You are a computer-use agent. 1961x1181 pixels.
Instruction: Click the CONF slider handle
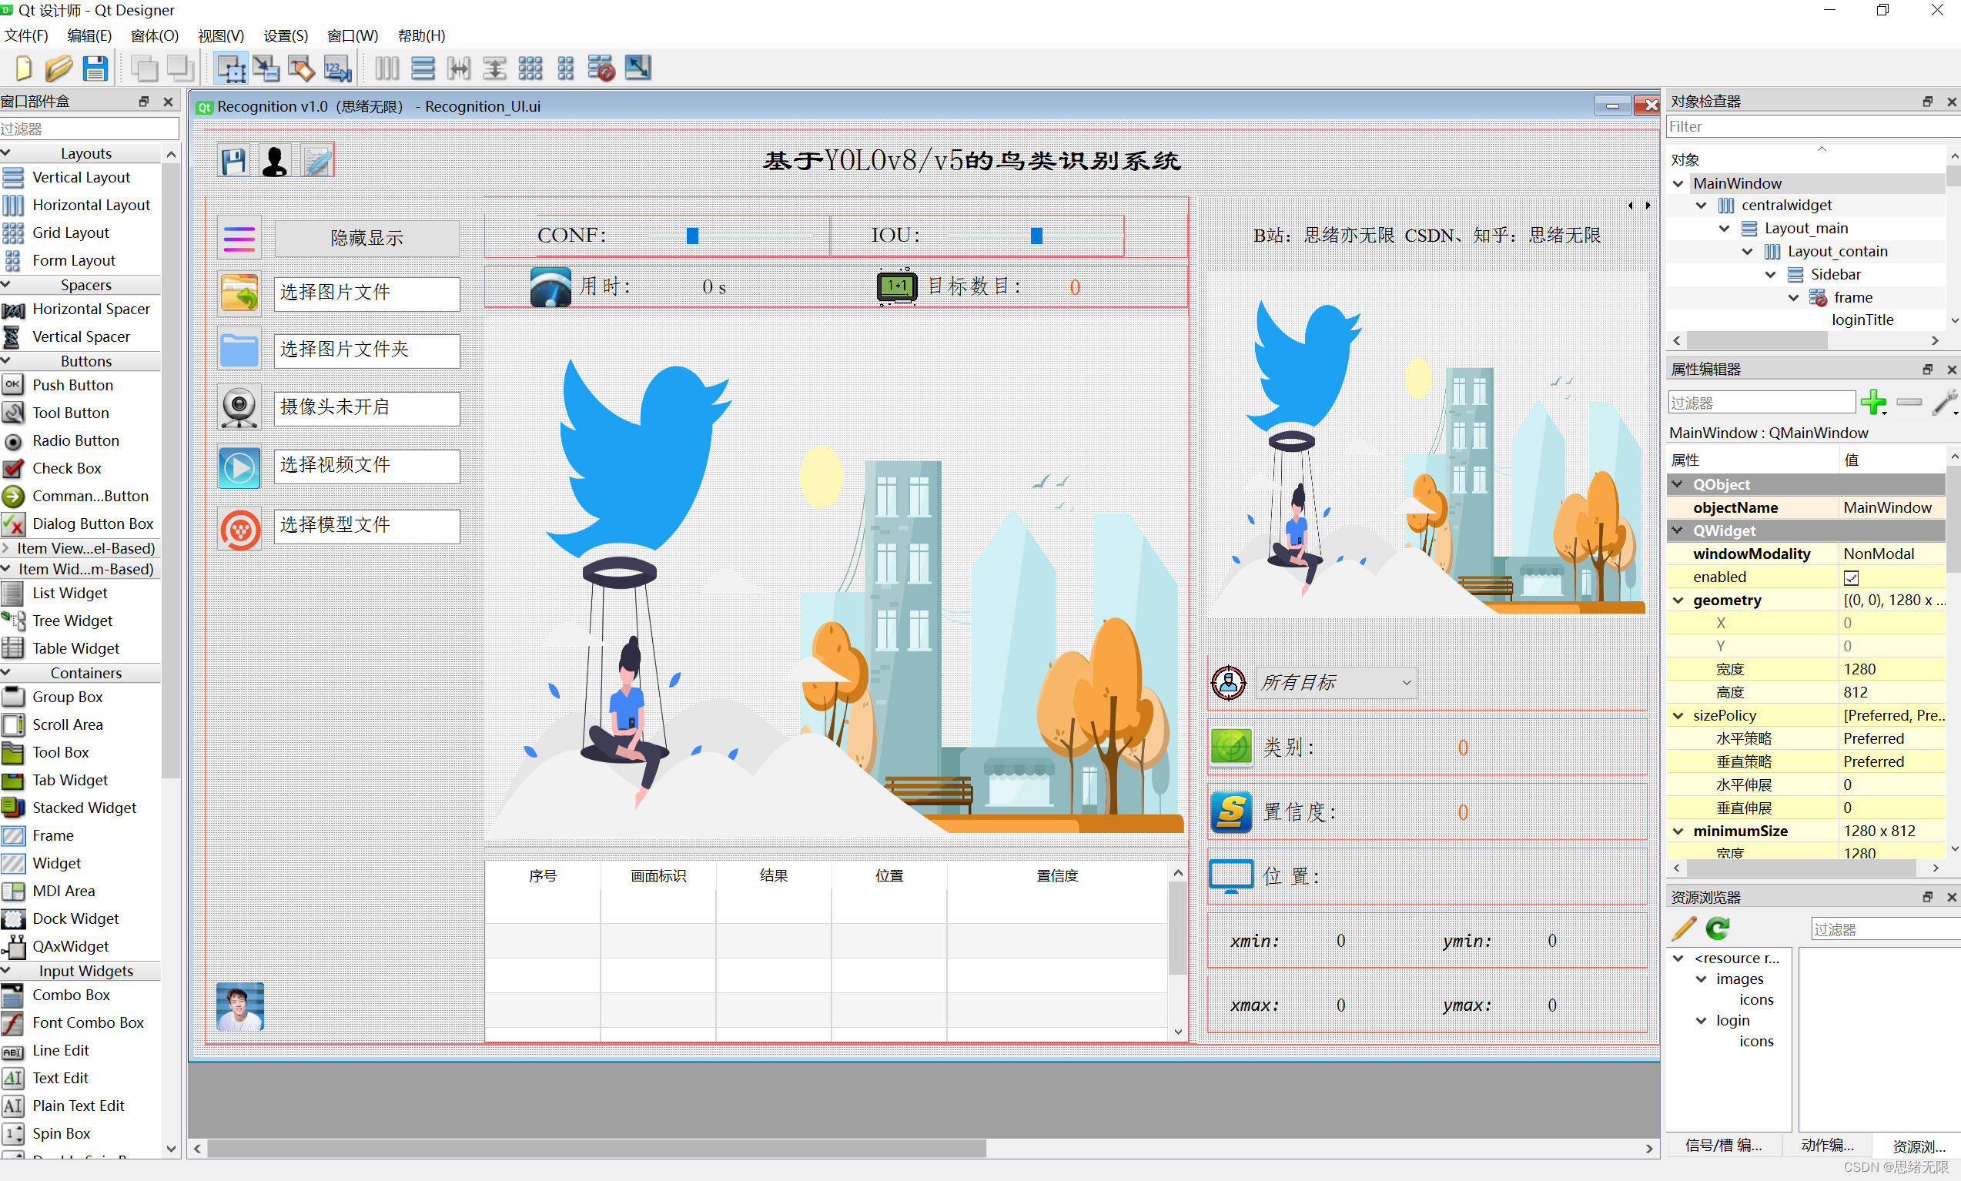tap(692, 236)
